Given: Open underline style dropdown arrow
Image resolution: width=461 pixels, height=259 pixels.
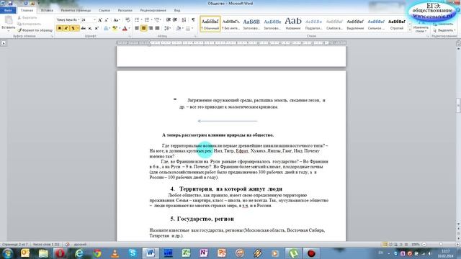Looking at the screenshot, I should tap(77, 28).
